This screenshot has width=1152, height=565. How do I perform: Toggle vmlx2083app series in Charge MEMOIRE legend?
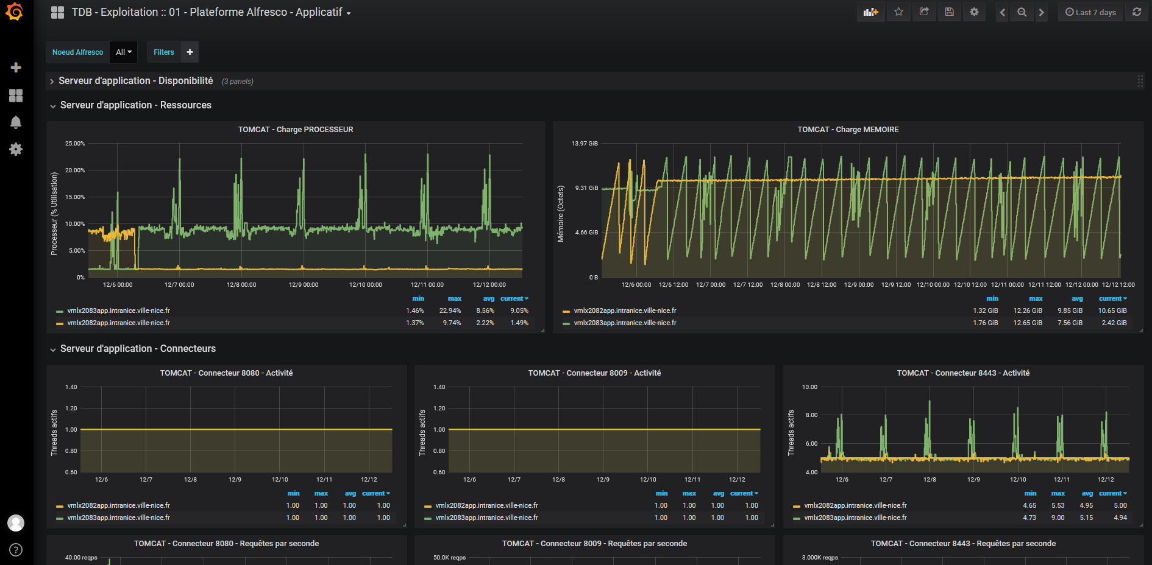[625, 323]
